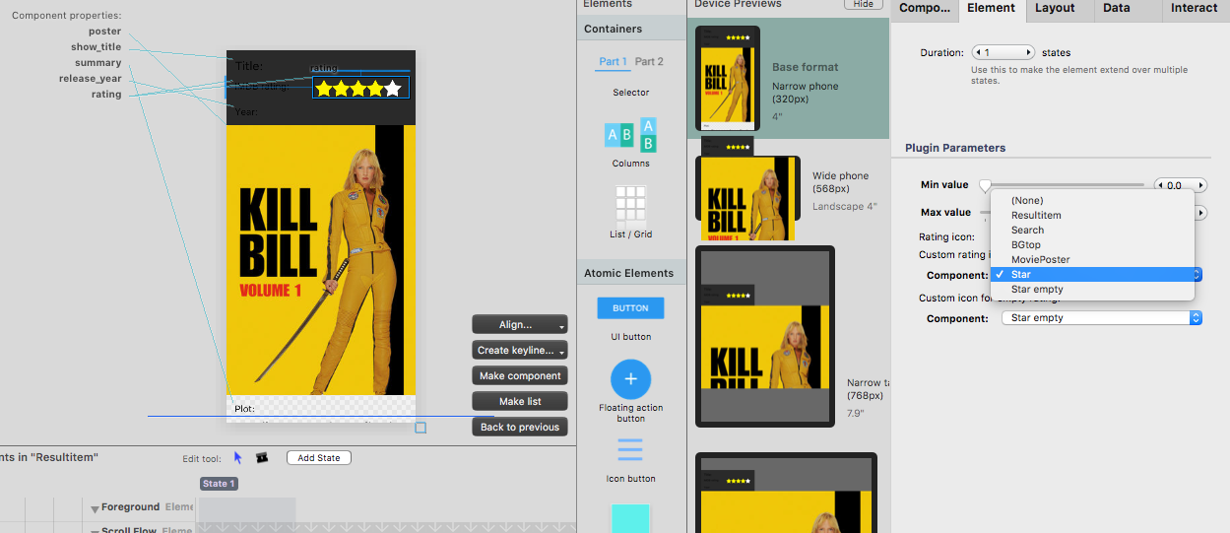Click the Make list button
1230x533 pixels.
click(520, 401)
